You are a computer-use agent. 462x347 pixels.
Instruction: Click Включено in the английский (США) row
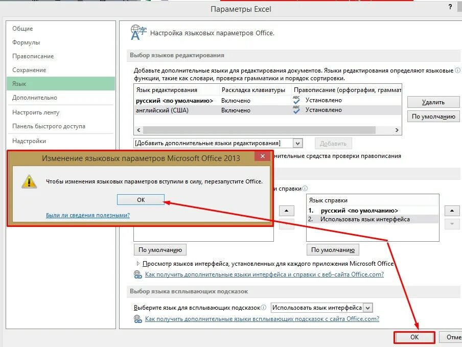click(236, 110)
